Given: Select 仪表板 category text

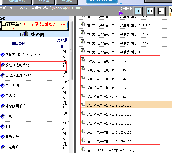Looking at the screenshot, I should [11, 96].
